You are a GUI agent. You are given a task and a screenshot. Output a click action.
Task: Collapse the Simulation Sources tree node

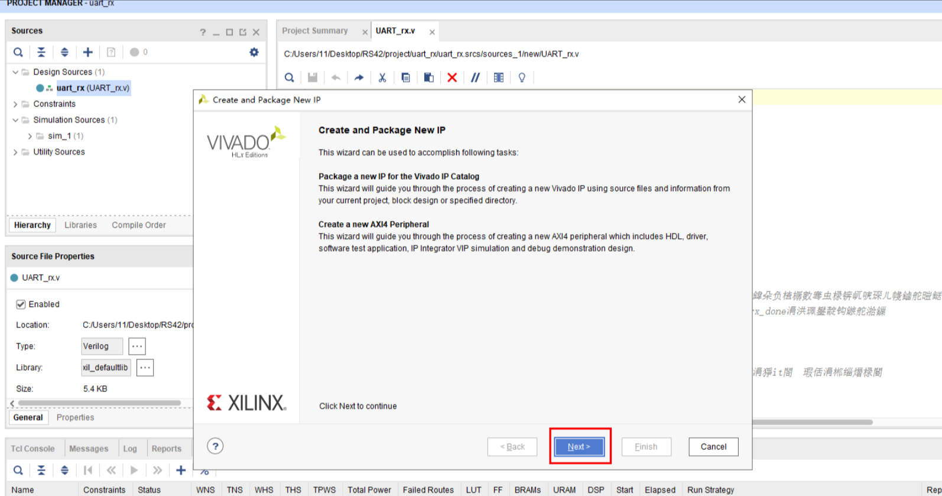click(15, 120)
